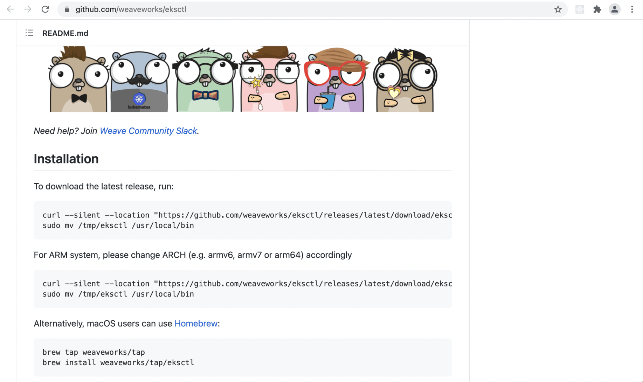Click the gopher wearing red glasses
Image resolution: width=643 pixels, height=382 pixels.
(336, 82)
